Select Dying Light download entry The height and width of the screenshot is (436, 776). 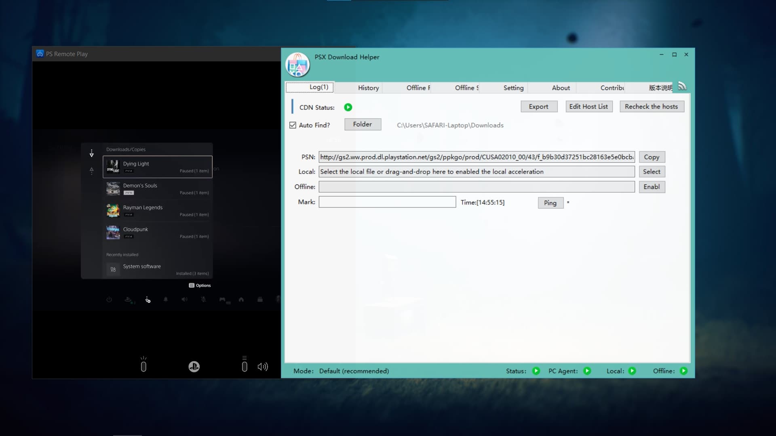[158, 167]
